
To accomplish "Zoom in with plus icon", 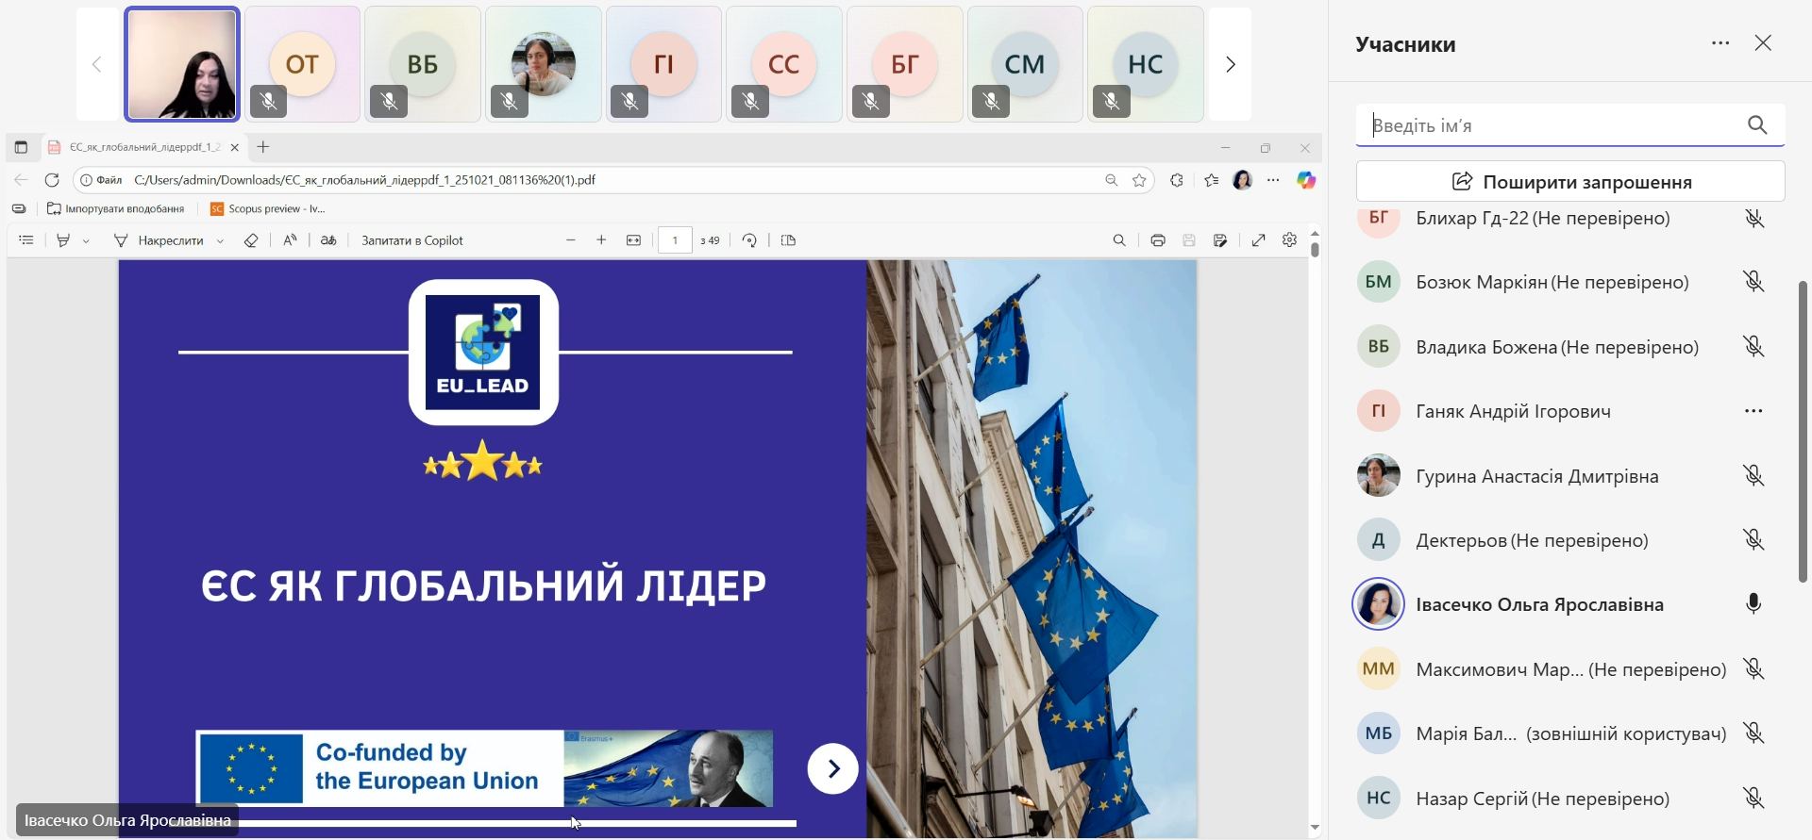I will coord(601,240).
